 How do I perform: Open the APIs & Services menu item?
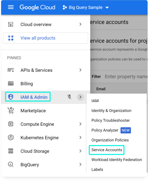tap(36, 70)
